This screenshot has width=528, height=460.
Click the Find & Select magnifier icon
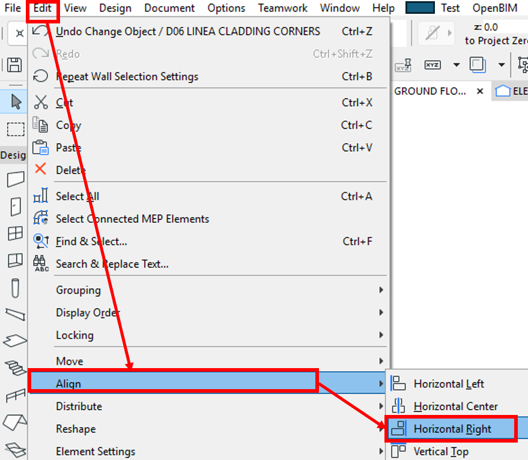click(x=41, y=241)
